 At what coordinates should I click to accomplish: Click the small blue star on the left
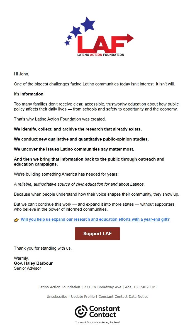point(67,42)
